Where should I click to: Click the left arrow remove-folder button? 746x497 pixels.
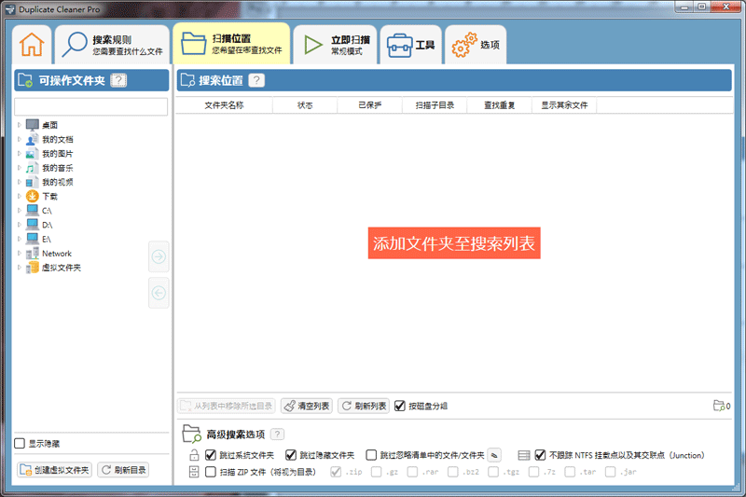pyautogui.click(x=159, y=293)
